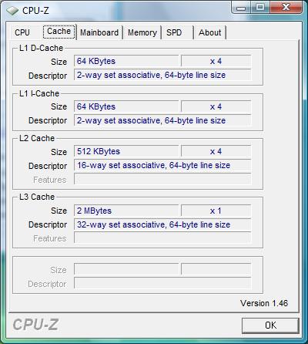The height and width of the screenshot is (344, 308).
Task: Click the L1 D-Cache group label
Action: point(41,48)
